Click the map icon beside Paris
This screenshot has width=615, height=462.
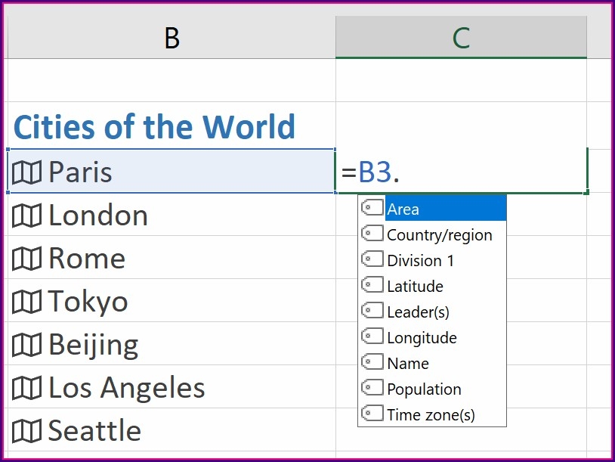[x=27, y=172]
